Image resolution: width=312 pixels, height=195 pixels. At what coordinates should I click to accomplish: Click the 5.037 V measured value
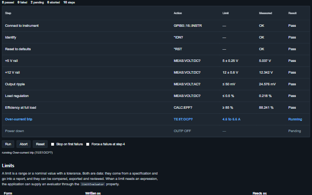pyautogui.click(x=265, y=60)
